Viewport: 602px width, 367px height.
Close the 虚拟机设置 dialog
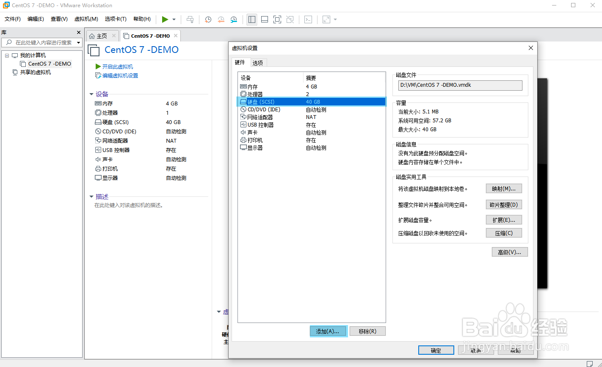coord(531,48)
